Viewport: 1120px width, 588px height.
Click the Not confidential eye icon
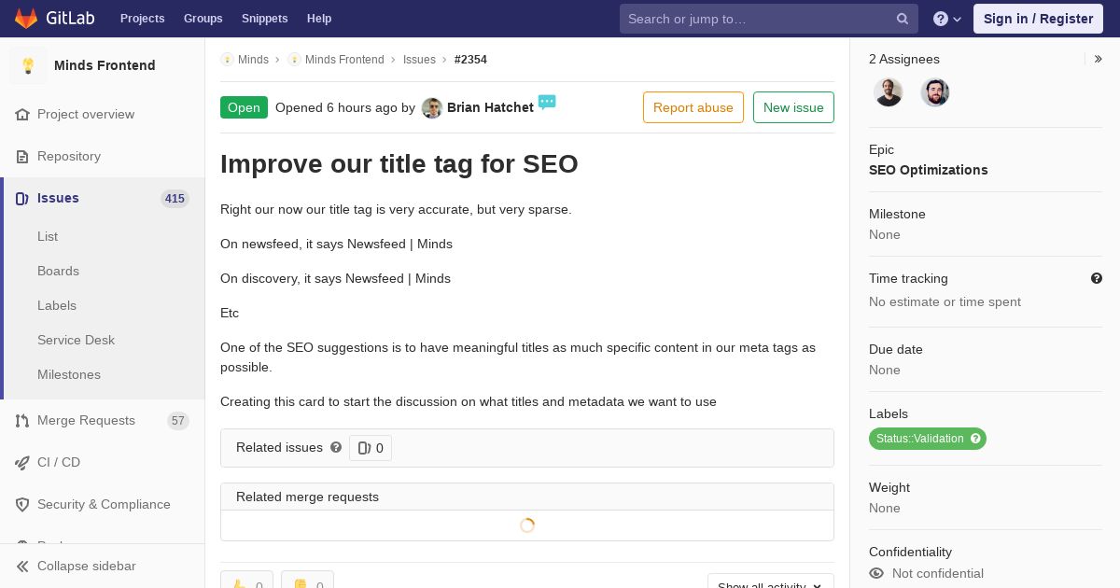click(x=876, y=573)
